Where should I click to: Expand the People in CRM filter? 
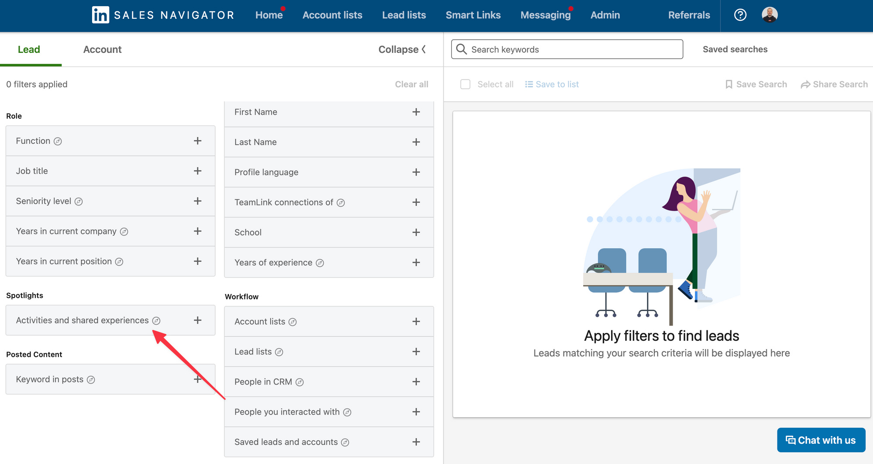(416, 382)
